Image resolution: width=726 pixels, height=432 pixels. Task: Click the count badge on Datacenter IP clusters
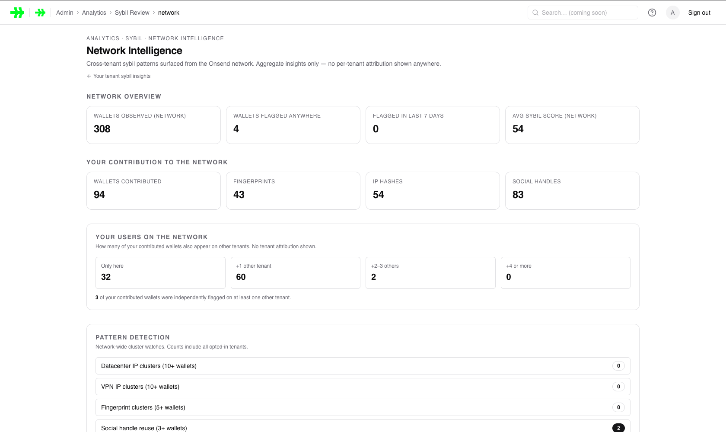tap(618, 366)
